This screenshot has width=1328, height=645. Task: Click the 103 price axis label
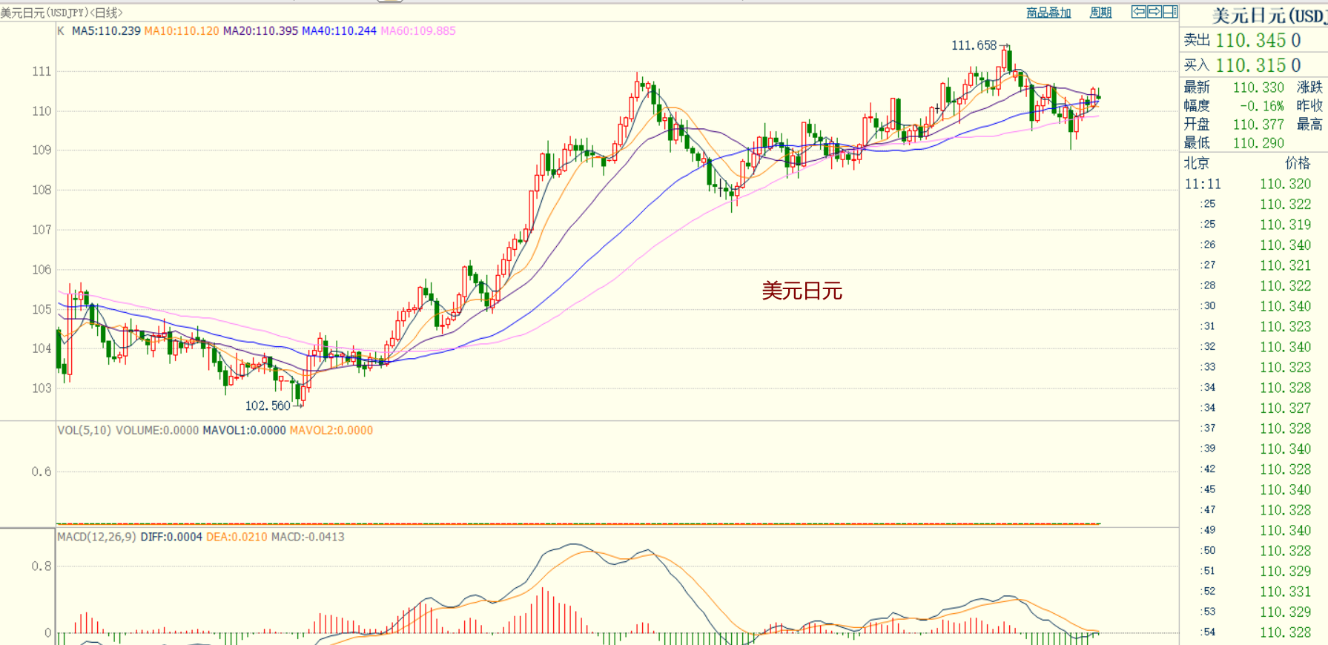click(x=42, y=388)
